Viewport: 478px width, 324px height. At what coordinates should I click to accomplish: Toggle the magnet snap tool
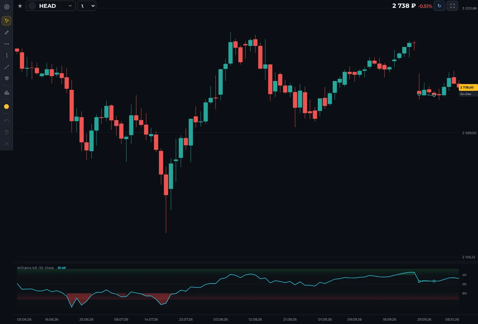[x=6, y=78]
